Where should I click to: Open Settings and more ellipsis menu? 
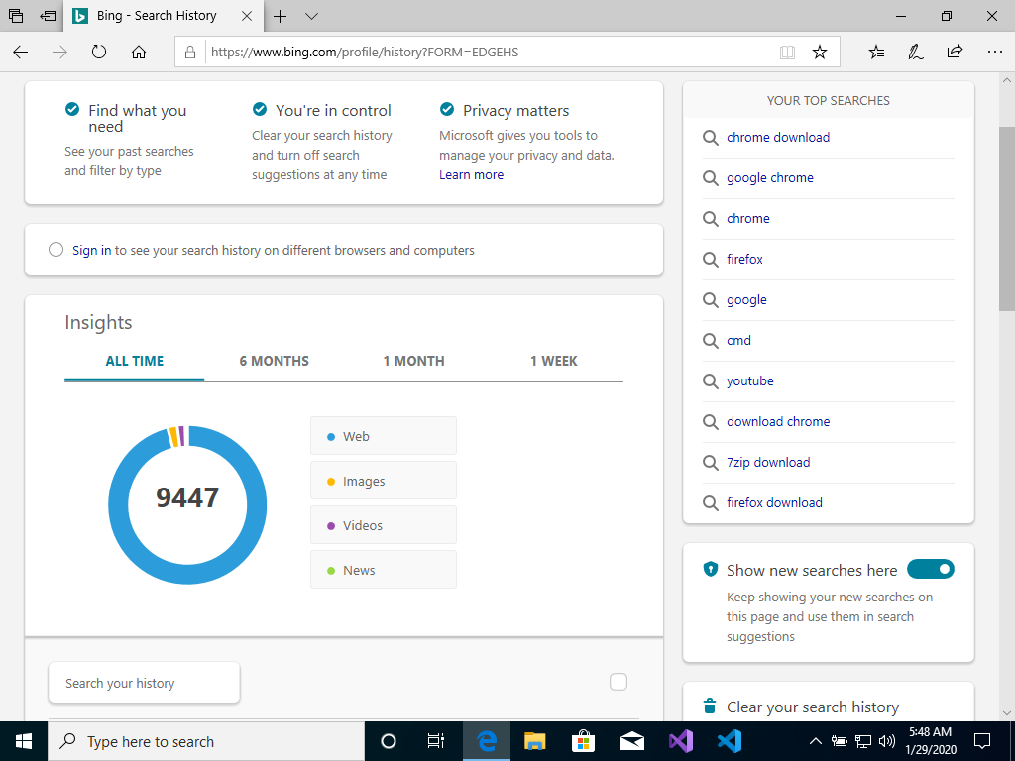click(x=993, y=53)
